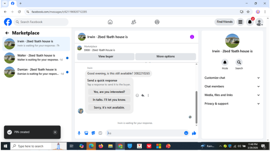Viewport: 270px width, 151px height.
Task: Click Irwin's message text bubble
Action: (x=118, y=74)
